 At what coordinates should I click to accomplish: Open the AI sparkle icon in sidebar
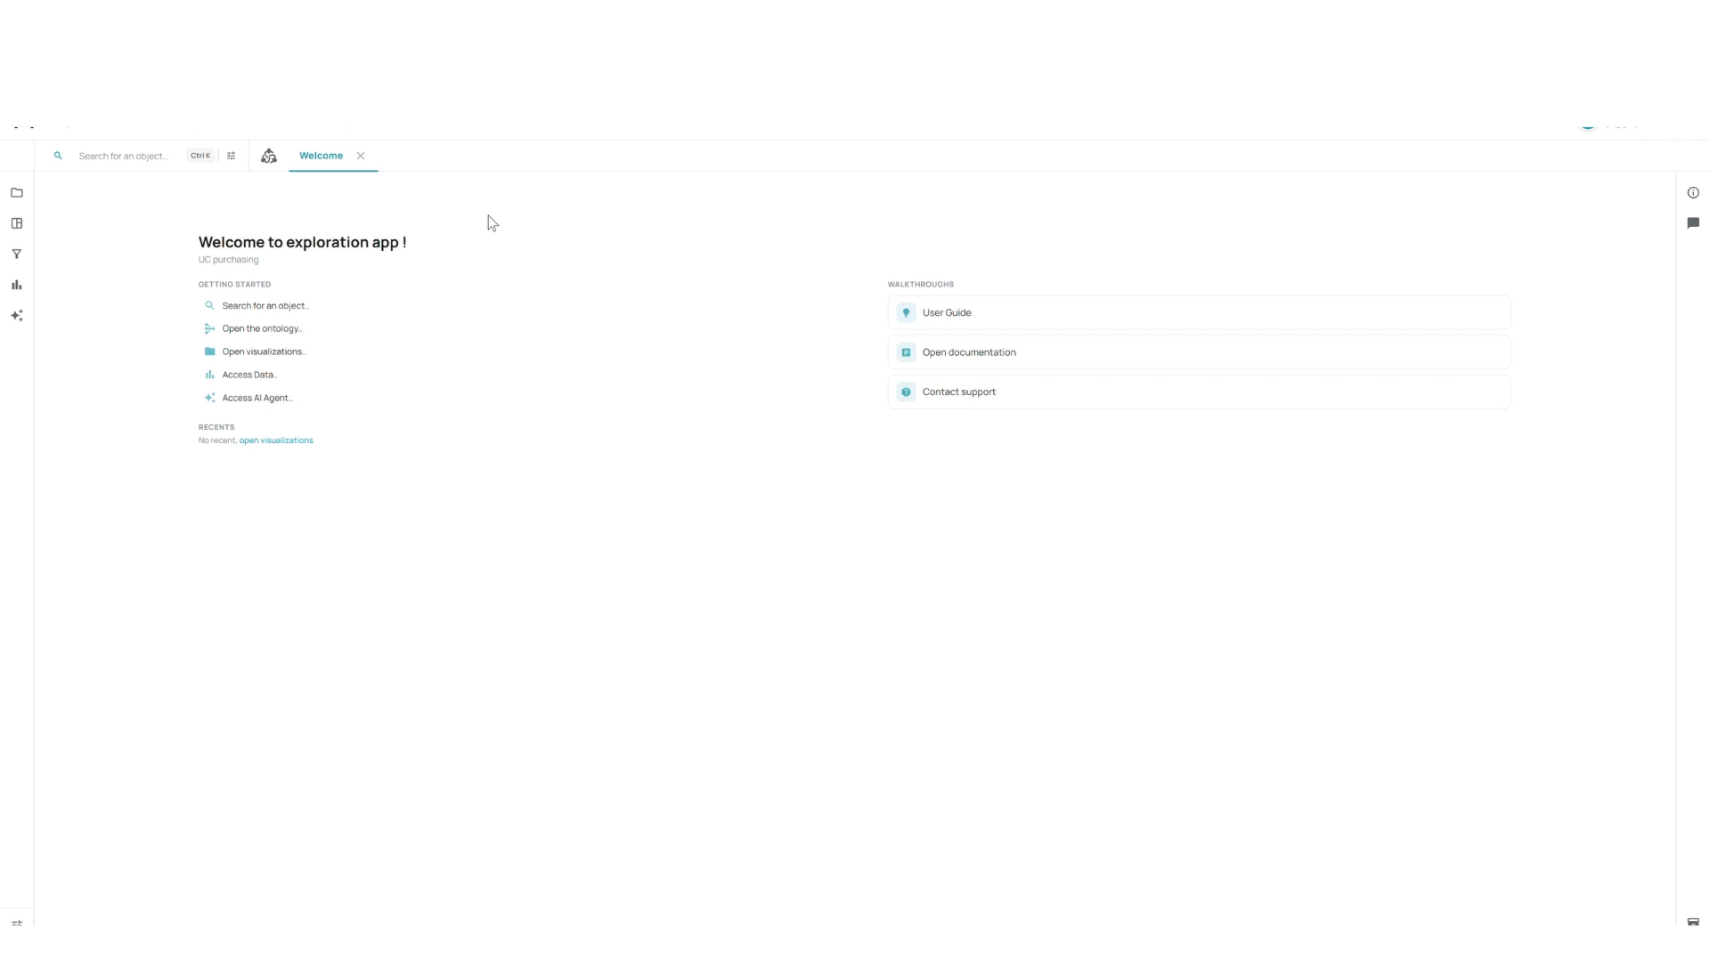pos(17,316)
